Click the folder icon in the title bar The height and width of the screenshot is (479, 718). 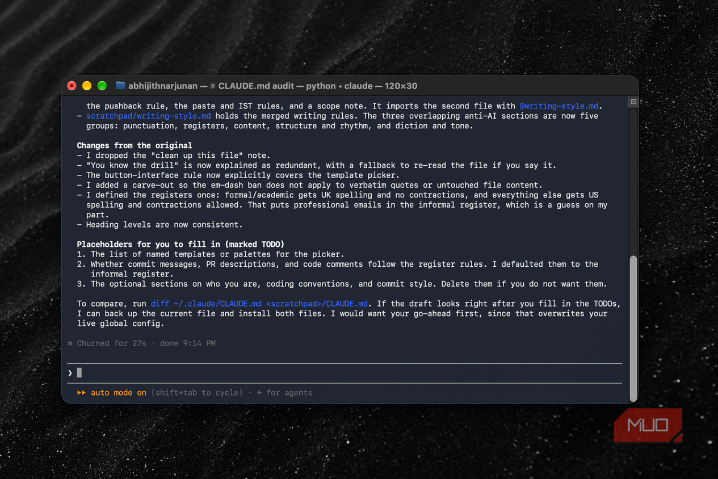point(120,86)
